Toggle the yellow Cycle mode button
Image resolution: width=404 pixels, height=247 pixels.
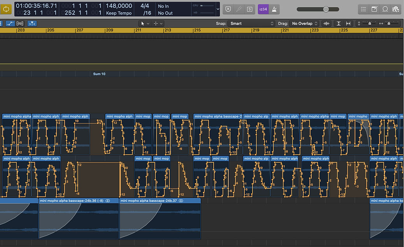coord(6,9)
